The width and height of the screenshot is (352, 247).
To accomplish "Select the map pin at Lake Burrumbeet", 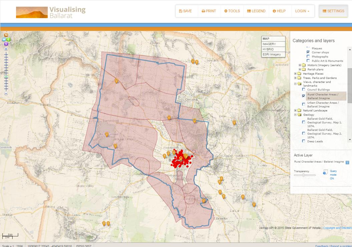I will 107,134.
